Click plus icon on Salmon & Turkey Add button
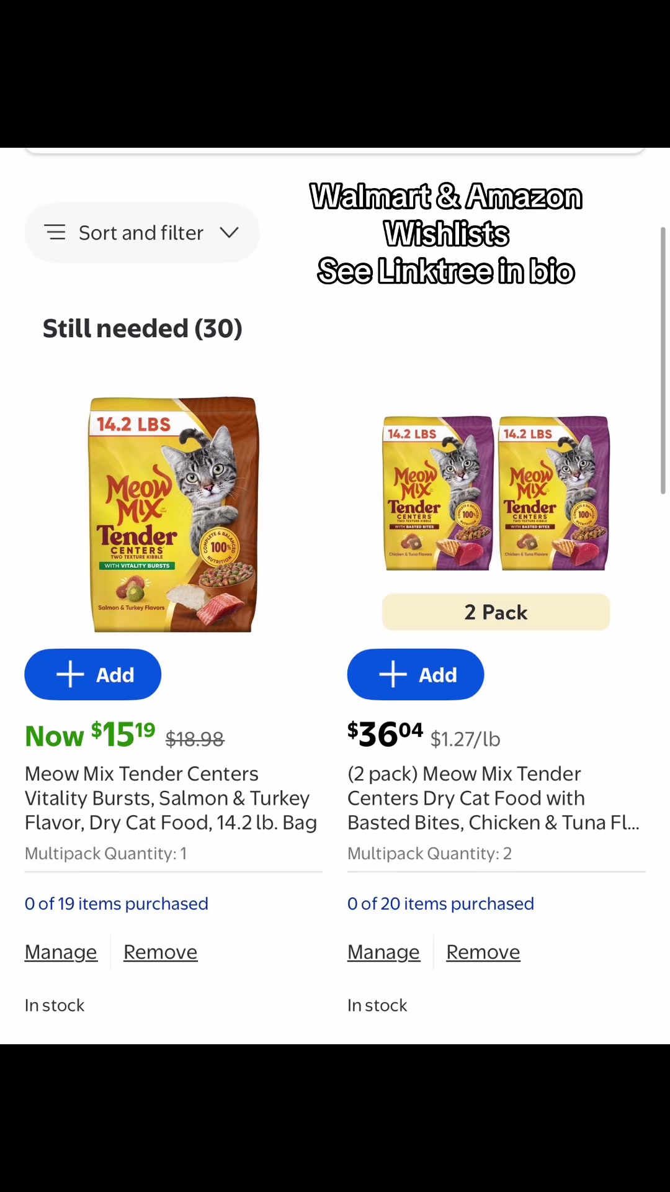This screenshot has width=670, height=1192. (70, 675)
